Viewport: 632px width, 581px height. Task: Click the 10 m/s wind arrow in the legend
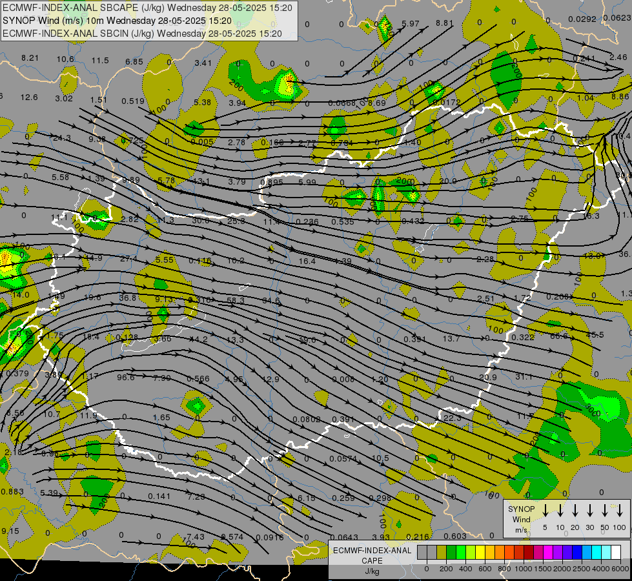point(560,511)
